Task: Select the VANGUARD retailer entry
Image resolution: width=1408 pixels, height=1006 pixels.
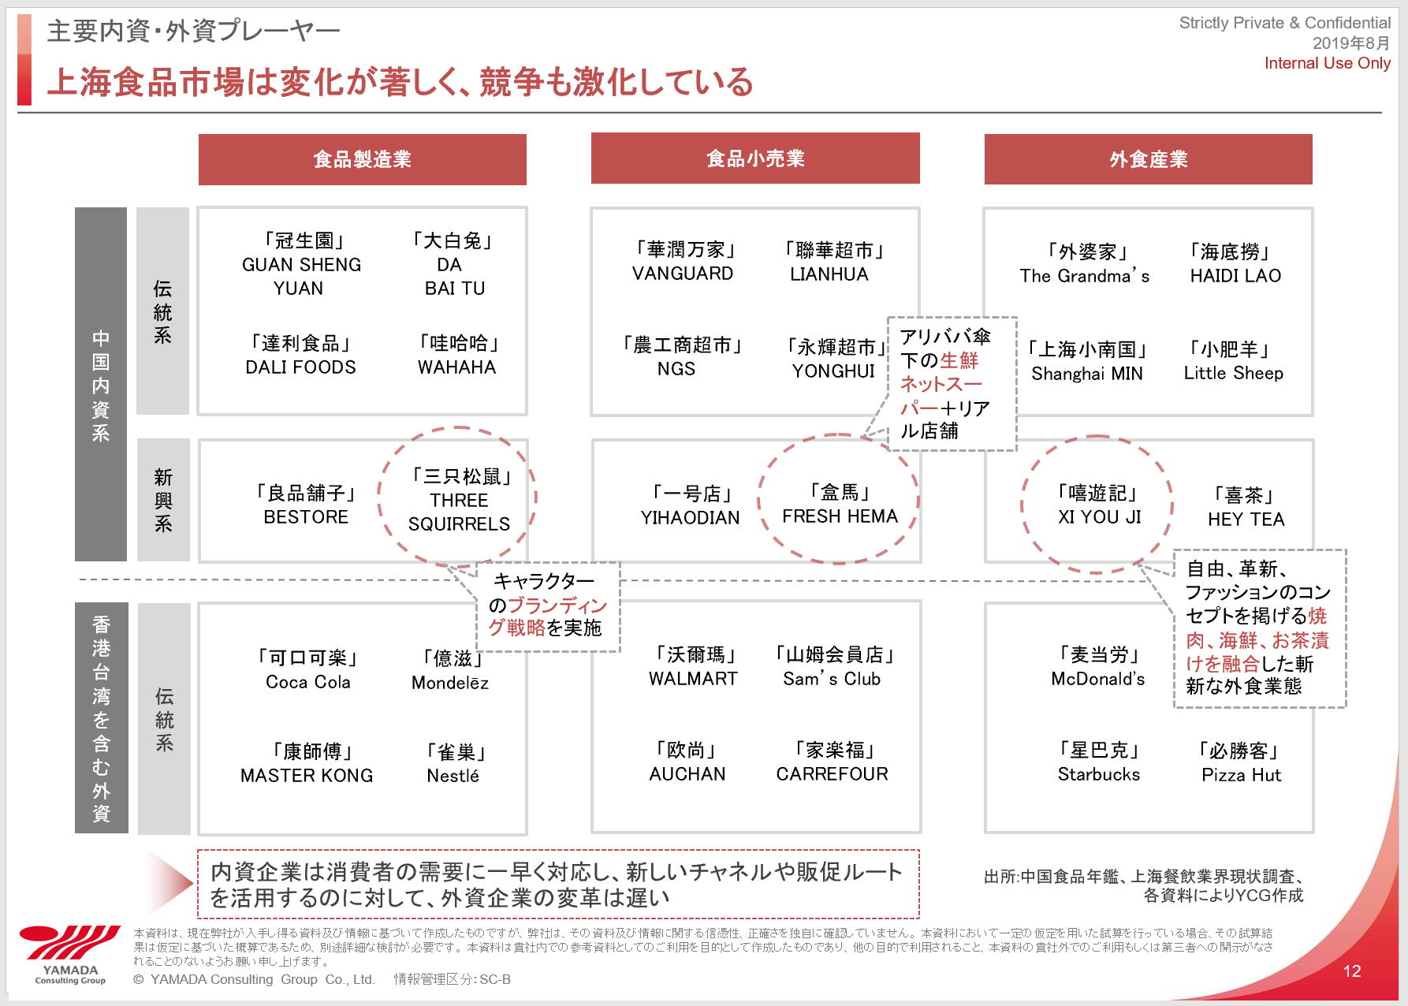Action: coord(683,262)
